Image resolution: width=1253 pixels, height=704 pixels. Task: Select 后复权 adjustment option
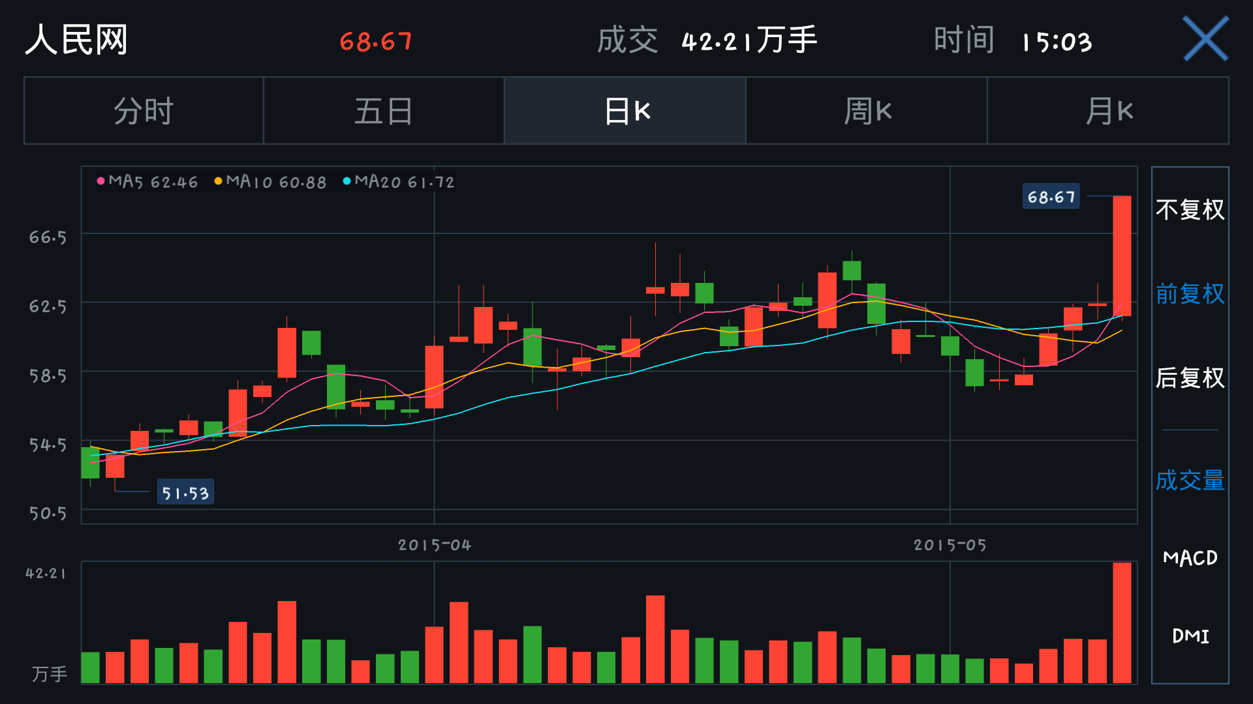pyautogui.click(x=1190, y=378)
